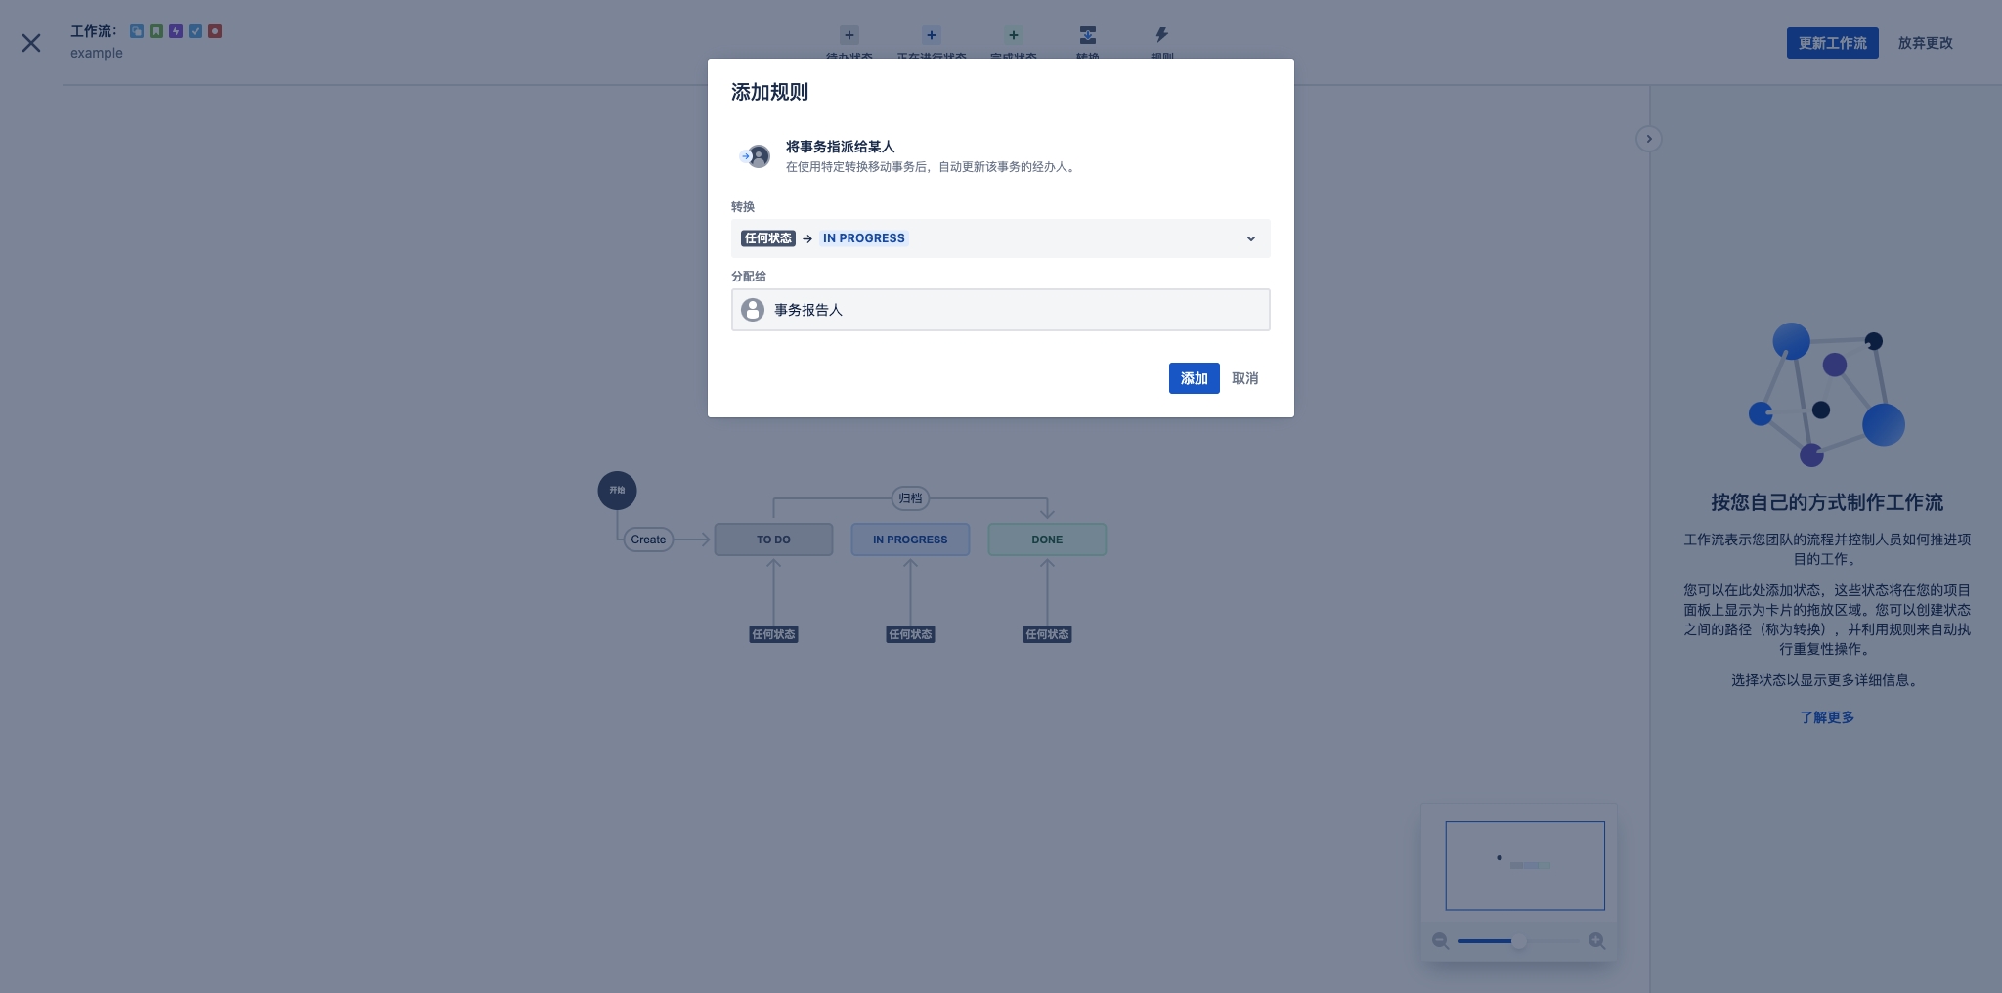Click the zoom slider handle
This screenshot has width=2002, height=993.
1518,941
